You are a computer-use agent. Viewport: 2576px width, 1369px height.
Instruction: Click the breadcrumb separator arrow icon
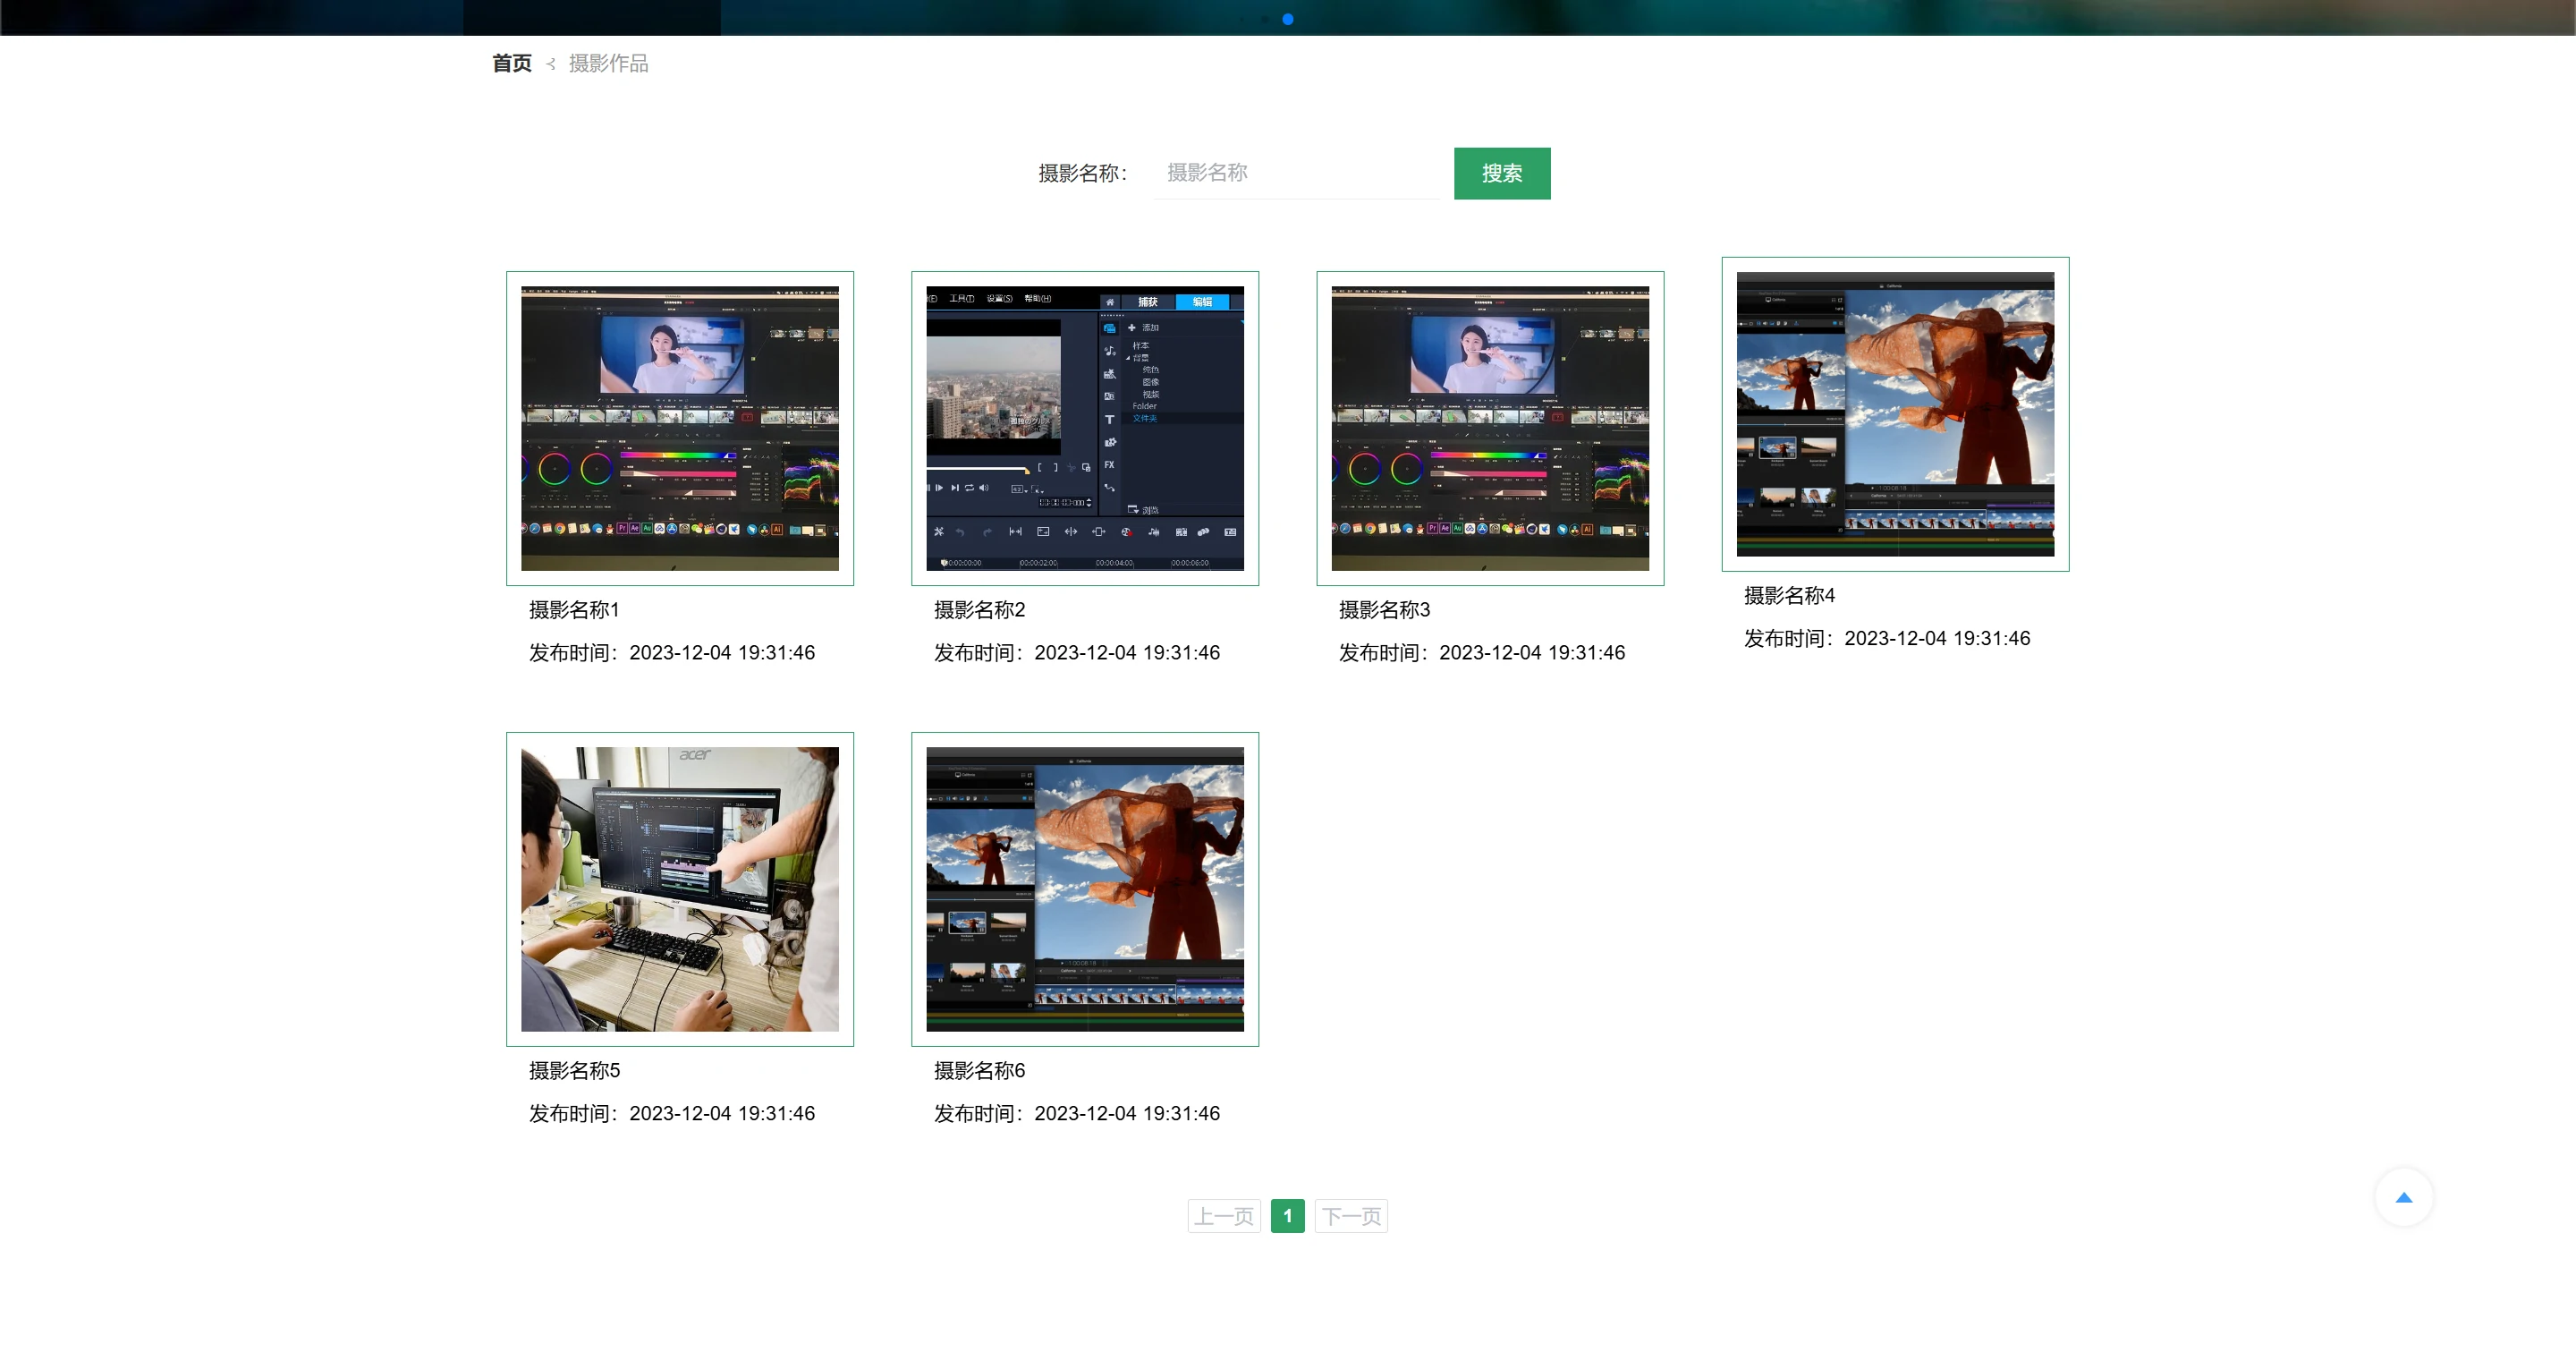point(551,64)
